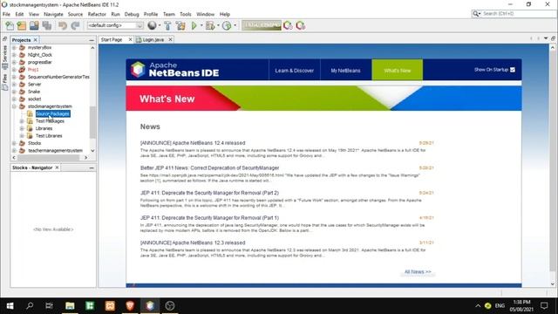
Task: Open the browser globe dropdown arrow
Action: 159,25
